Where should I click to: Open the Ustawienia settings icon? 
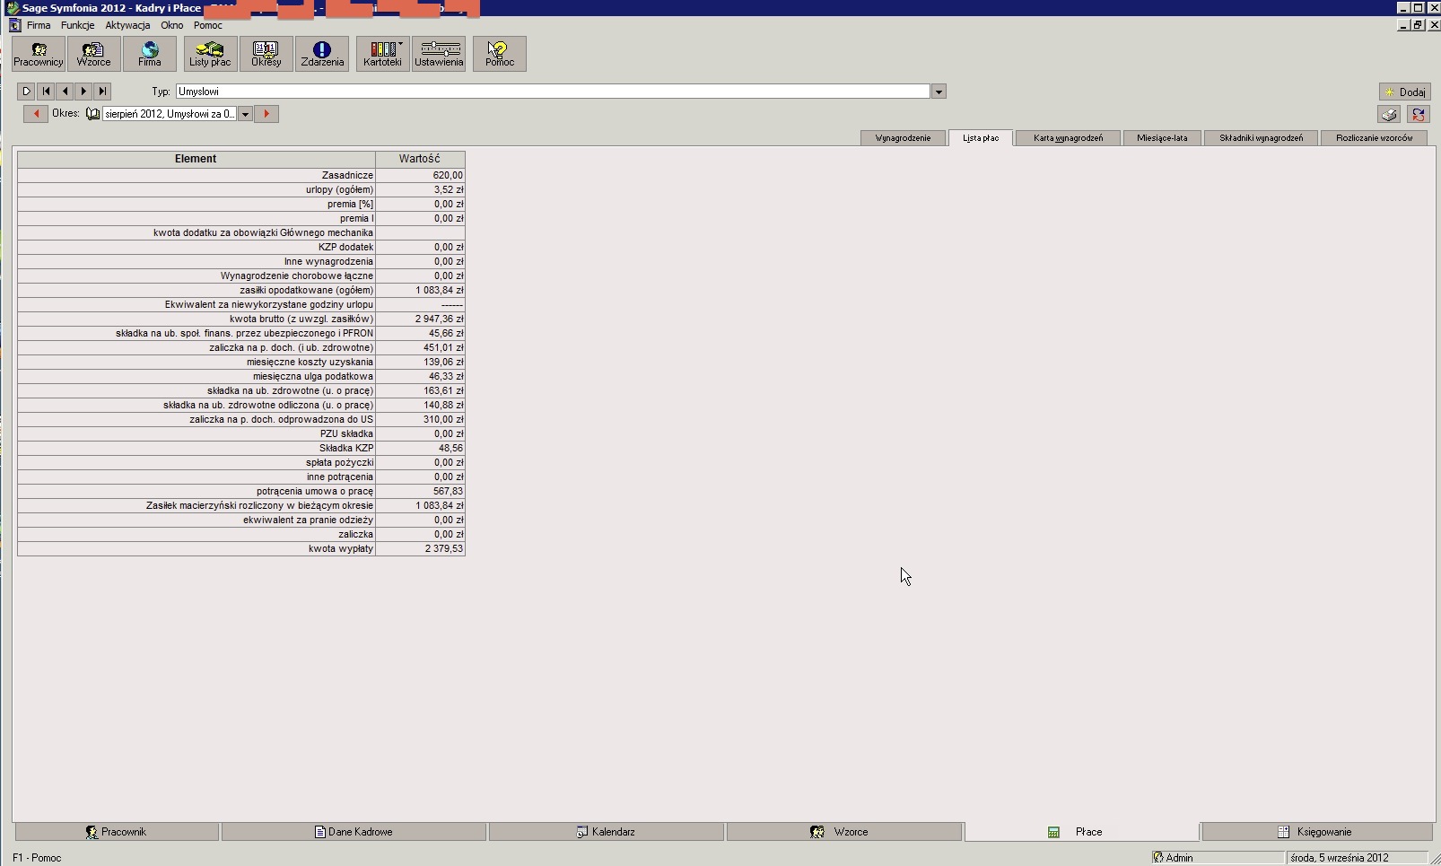point(439,54)
